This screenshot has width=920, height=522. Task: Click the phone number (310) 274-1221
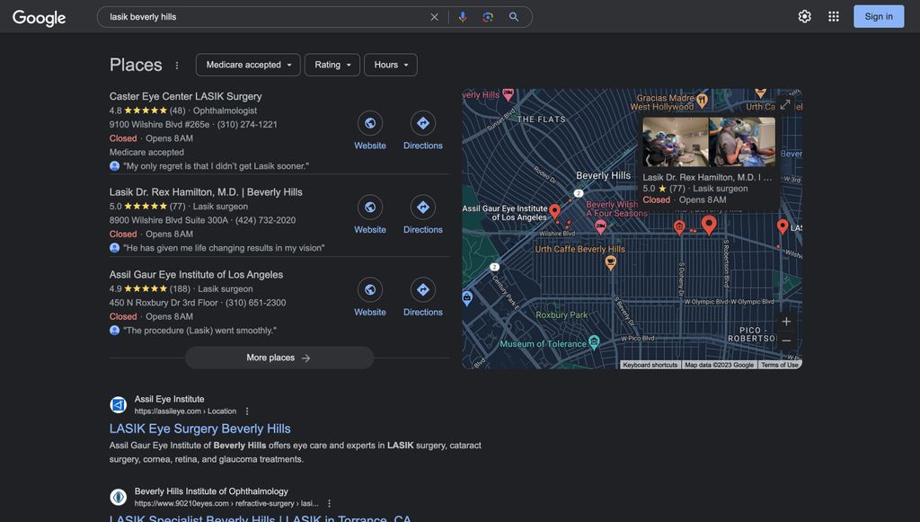click(x=247, y=124)
